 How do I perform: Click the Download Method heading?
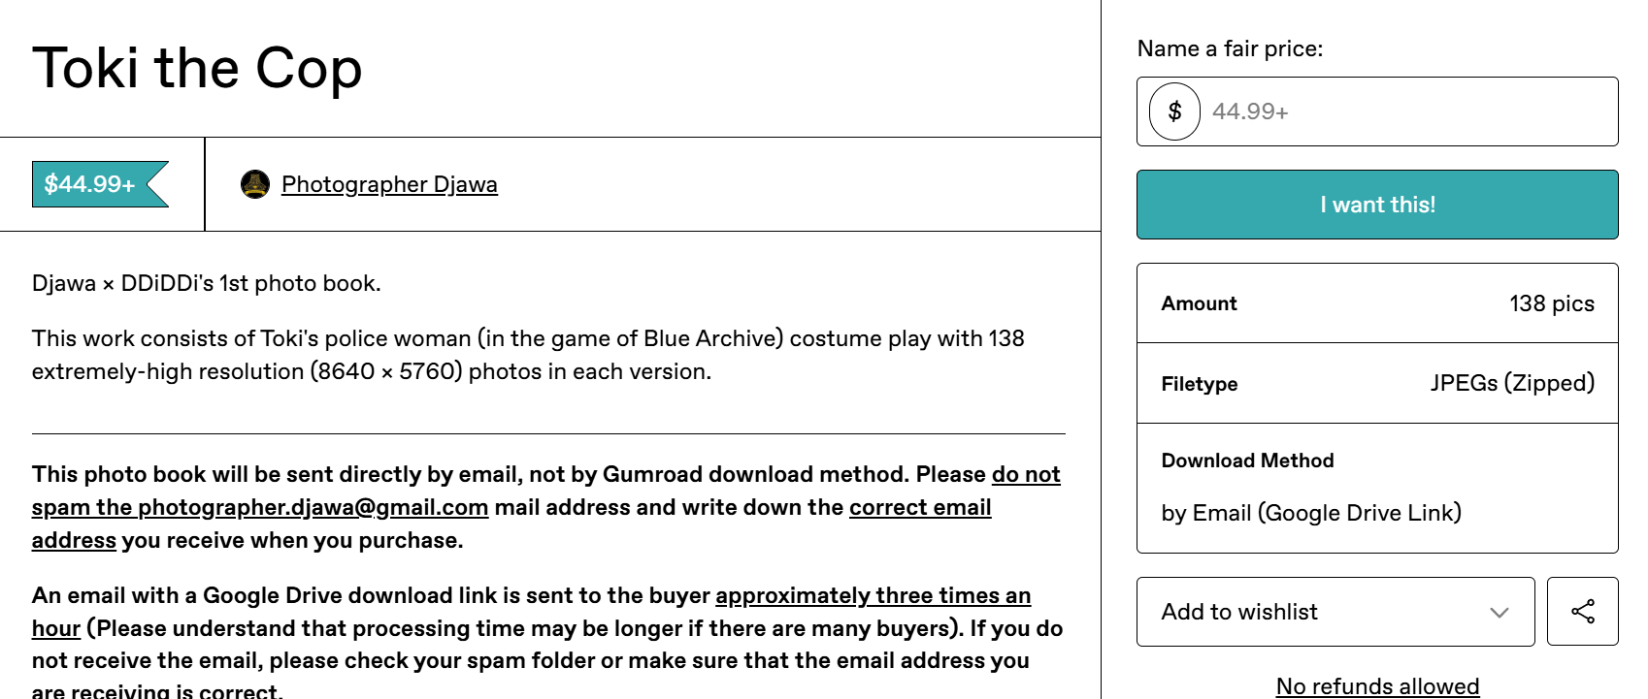point(1247,461)
